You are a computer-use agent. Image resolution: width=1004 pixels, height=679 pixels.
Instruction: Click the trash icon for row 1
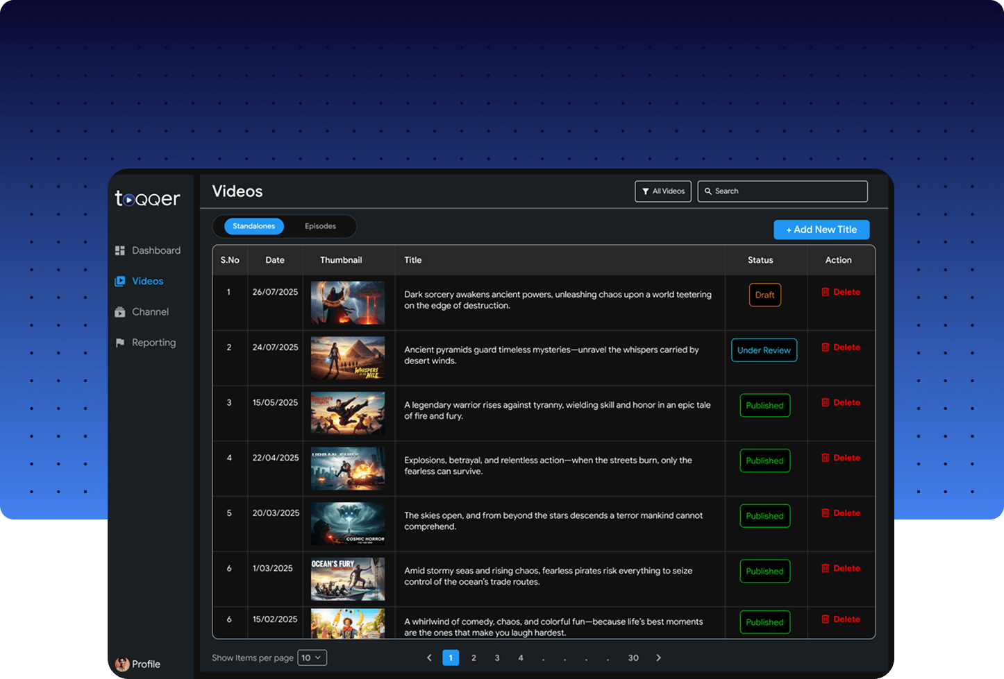826,292
